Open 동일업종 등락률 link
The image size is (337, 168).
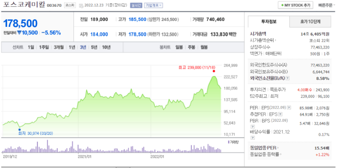click(266, 154)
